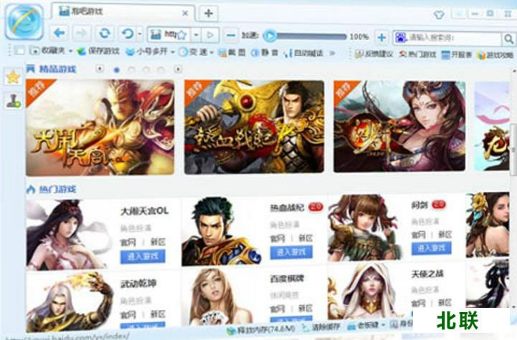This screenshot has width=517, height=340.
Task: Click the skin shirt icon in title bar
Action: coord(440,14)
